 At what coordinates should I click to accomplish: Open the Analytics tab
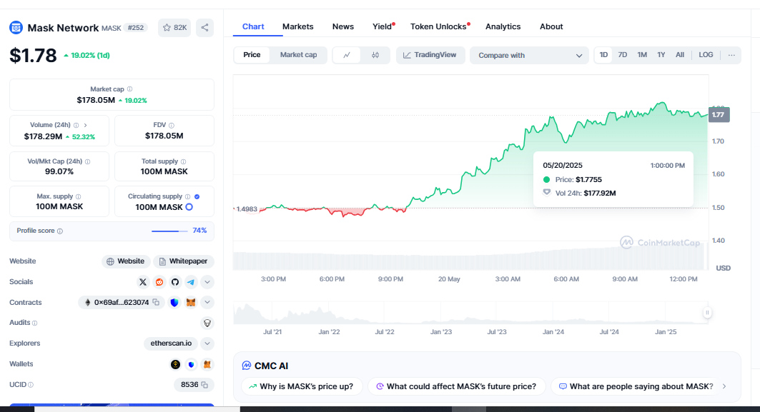pyautogui.click(x=503, y=26)
